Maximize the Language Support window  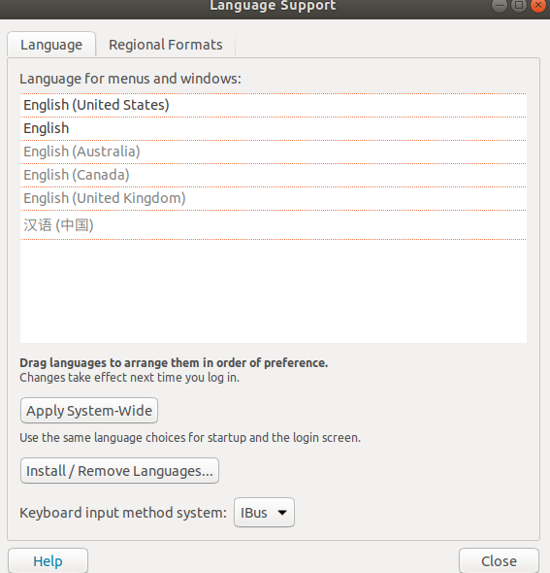519,5
